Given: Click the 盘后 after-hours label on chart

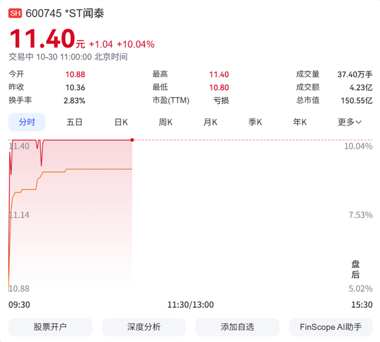Looking at the screenshot, I should (355, 269).
